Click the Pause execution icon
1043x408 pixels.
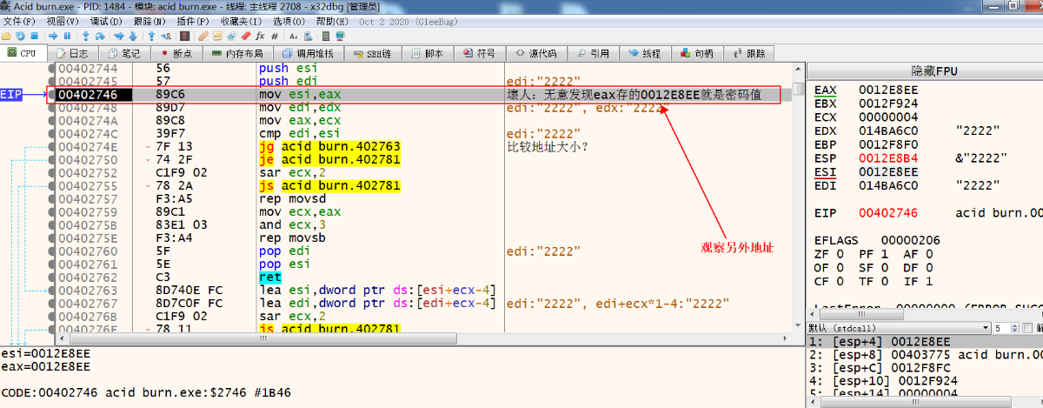67,36
